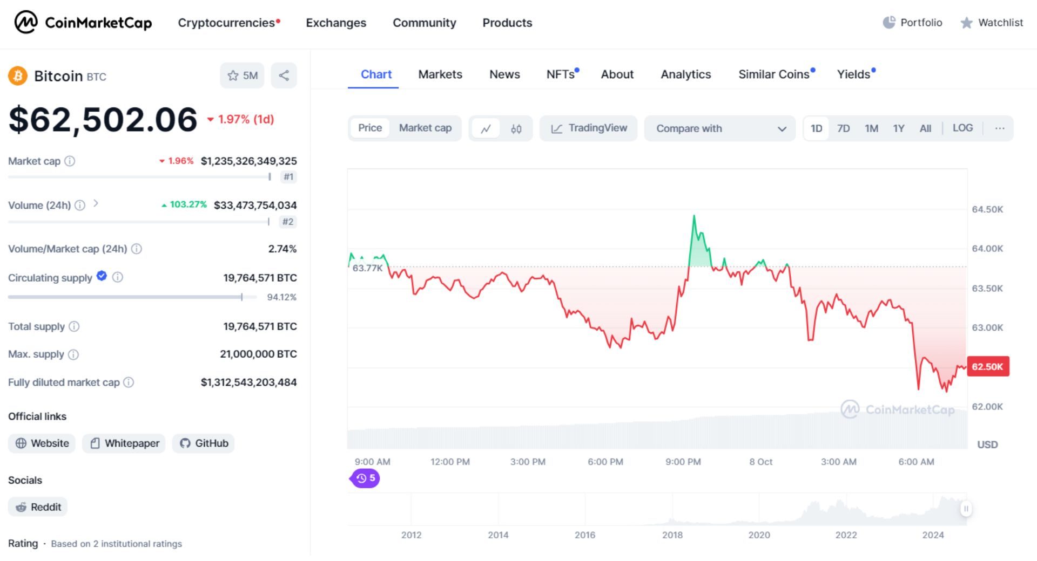
Task: Open the CoinMarketCap home logo
Action: click(x=82, y=23)
